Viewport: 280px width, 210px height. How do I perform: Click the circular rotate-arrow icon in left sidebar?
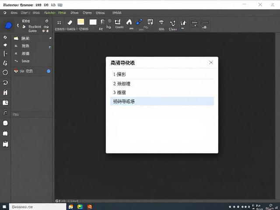5,83
